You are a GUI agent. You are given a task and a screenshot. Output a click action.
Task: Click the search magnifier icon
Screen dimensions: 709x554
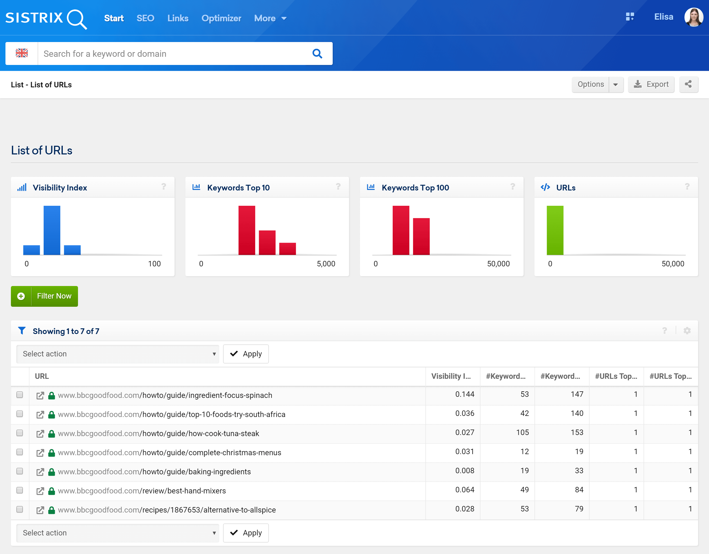(317, 53)
